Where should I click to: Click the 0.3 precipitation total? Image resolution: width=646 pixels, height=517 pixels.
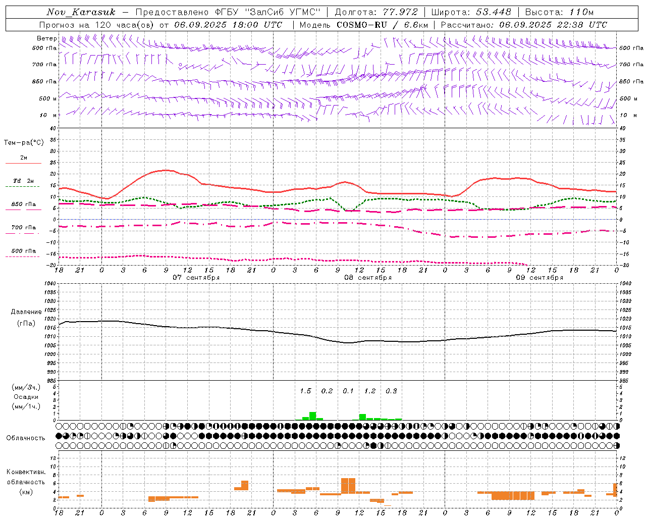[392, 391]
